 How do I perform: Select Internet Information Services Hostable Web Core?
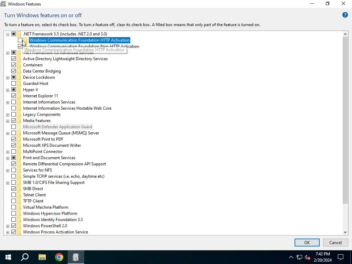(67, 108)
